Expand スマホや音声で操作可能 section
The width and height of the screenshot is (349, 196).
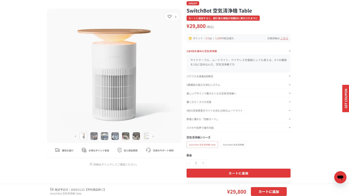(290, 128)
